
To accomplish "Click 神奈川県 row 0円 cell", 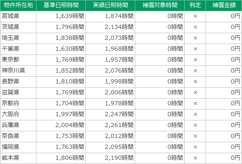I will 224,71.
